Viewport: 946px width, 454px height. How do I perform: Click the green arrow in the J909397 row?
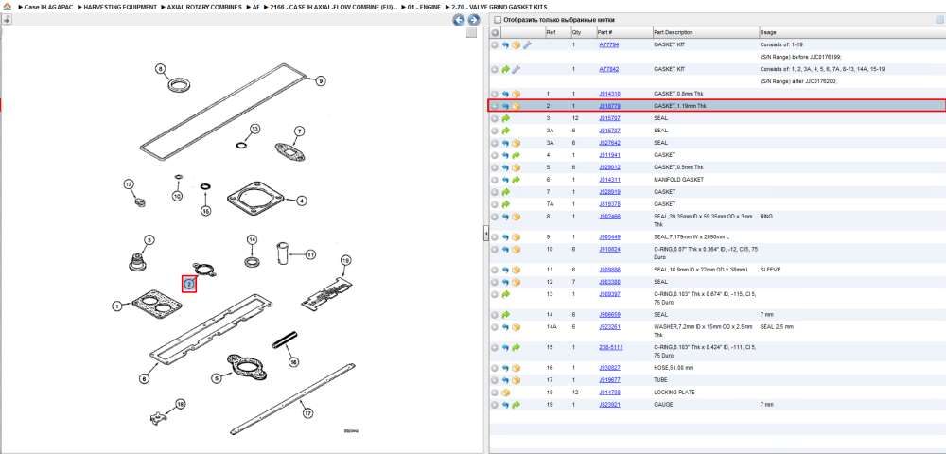pyautogui.click(x=505, y=294)
